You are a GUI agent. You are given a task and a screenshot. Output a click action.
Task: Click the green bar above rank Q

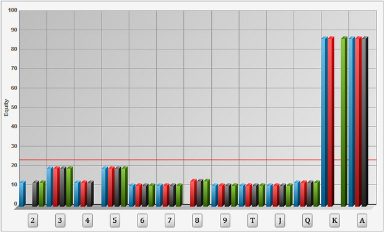pos(316,194)
